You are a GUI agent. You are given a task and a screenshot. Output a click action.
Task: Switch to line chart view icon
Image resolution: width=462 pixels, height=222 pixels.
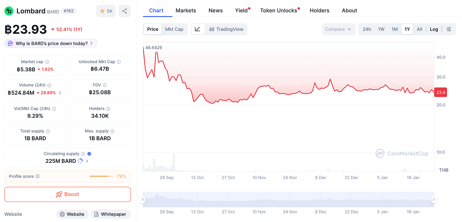(x=198, y=29)
